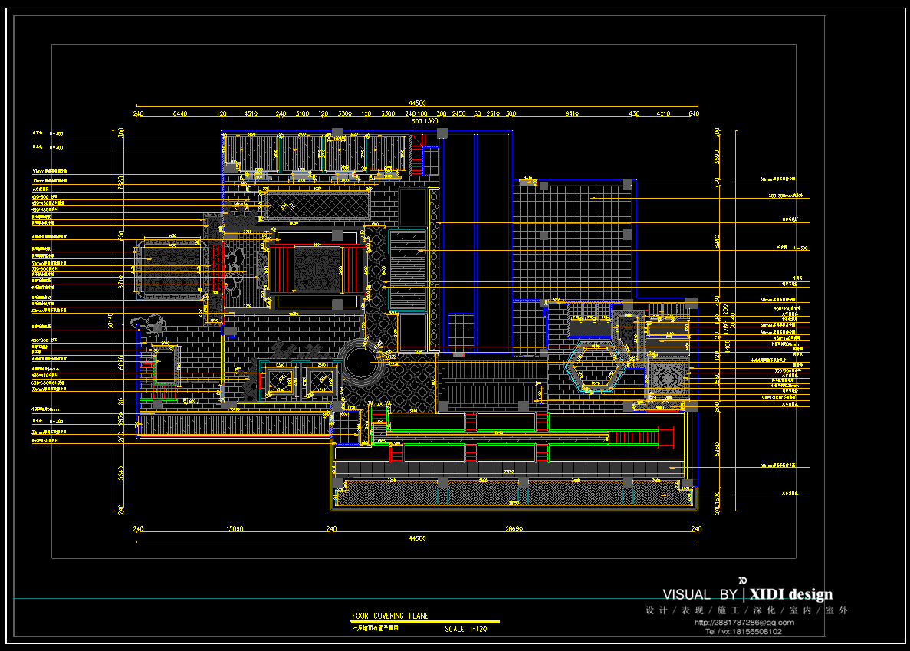Select the circular fountain feature in the plan

click(360, 364)
